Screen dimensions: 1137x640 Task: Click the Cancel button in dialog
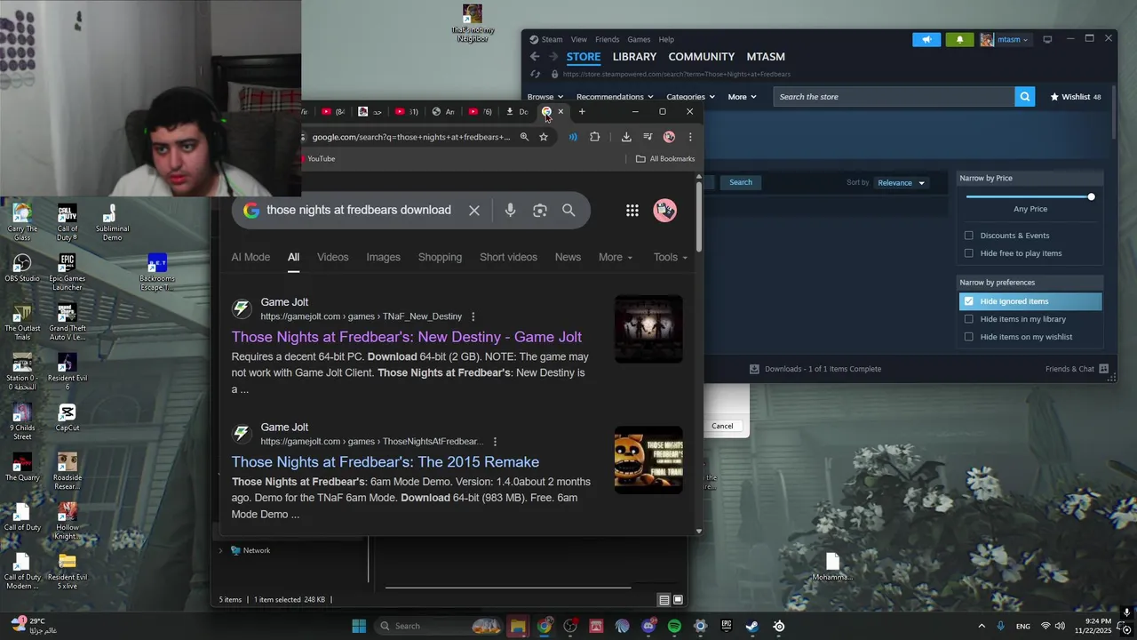coord(722,426)
